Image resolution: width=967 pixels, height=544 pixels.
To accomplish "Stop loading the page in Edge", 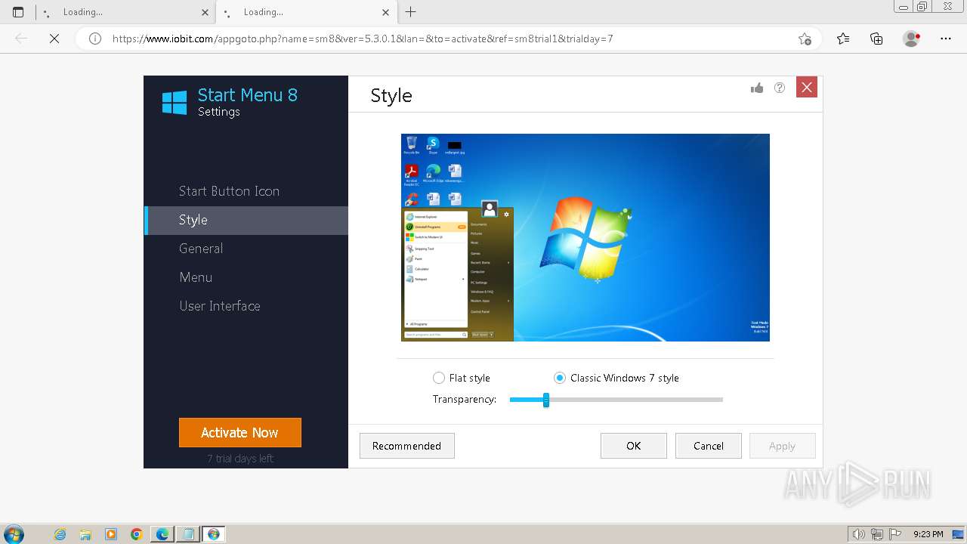I will pos(54,39).
